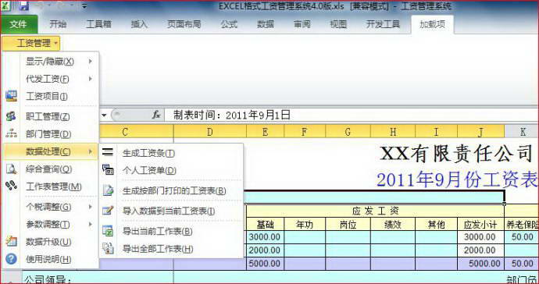Click the 使用说明 help question icon

pyautogui.click(x=11, y=258)
